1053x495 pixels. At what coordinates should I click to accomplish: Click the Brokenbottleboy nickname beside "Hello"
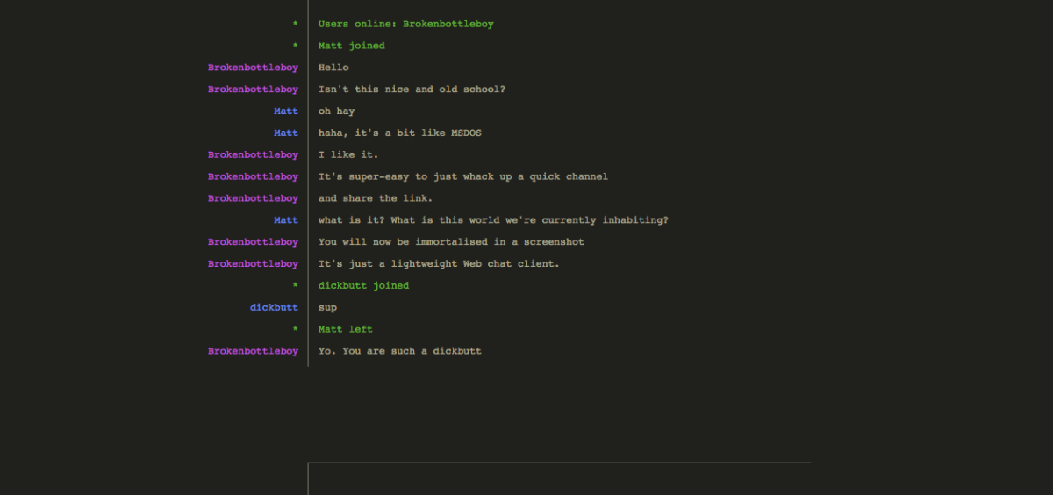253,68
